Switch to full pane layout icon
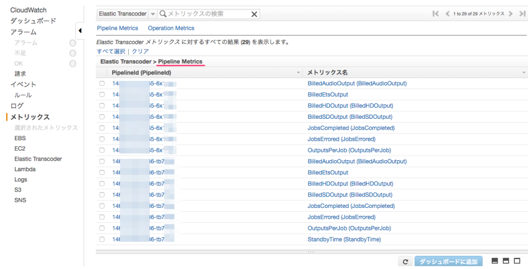 coord(517,261)
